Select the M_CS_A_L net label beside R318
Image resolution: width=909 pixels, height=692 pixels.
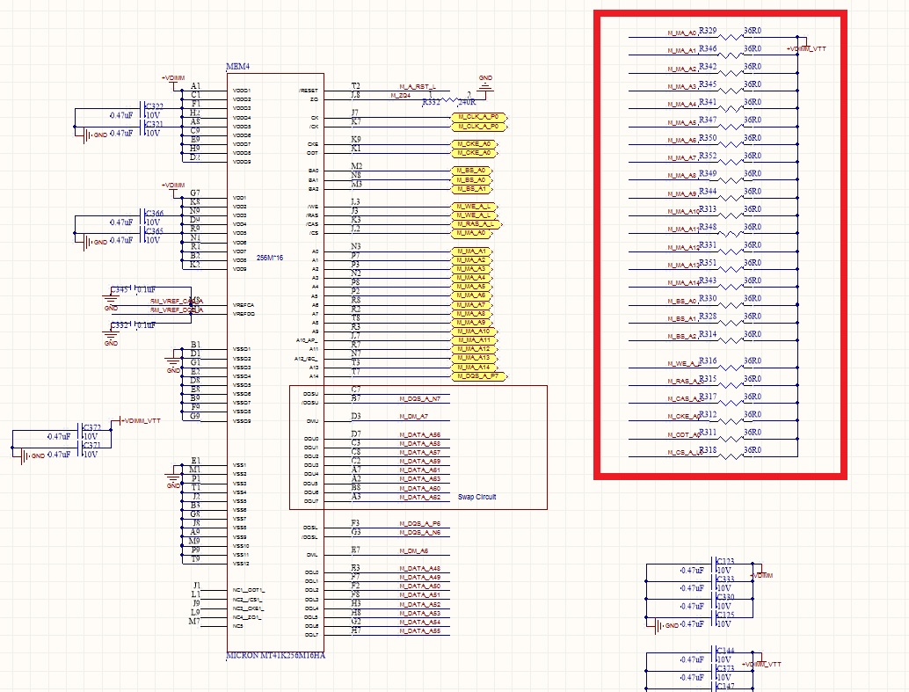684,453
